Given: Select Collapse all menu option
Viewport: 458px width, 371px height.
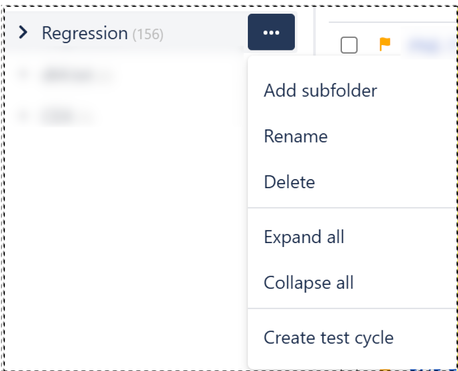Looking at the screenshot, I should click(309, 283).
